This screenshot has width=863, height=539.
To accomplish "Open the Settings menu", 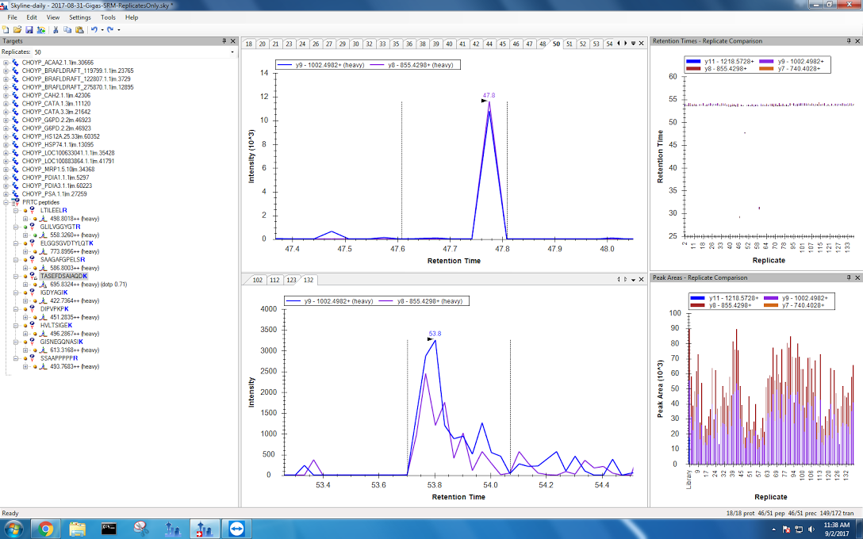I will pos(79,17).
